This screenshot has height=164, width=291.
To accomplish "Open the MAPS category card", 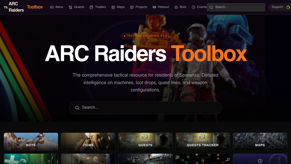I will pyautogui.click(x=260, y=142).
